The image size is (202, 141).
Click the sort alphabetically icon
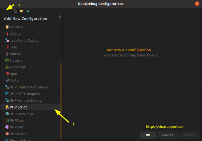pos(28,11)
